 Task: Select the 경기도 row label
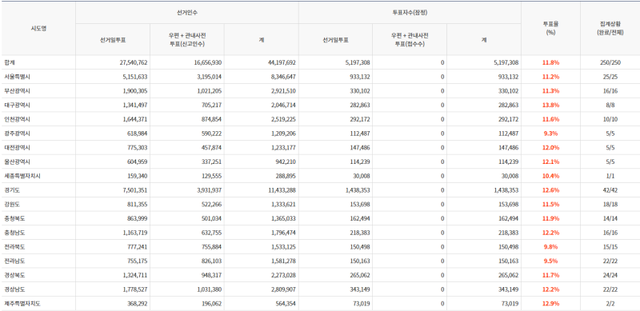point(12,190)
